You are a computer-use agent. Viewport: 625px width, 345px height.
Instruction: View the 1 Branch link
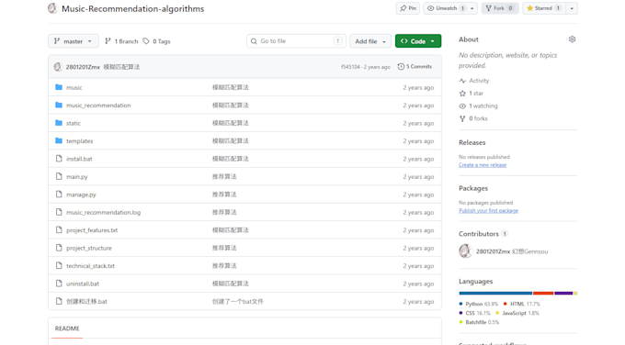click(x=121, y=41)
